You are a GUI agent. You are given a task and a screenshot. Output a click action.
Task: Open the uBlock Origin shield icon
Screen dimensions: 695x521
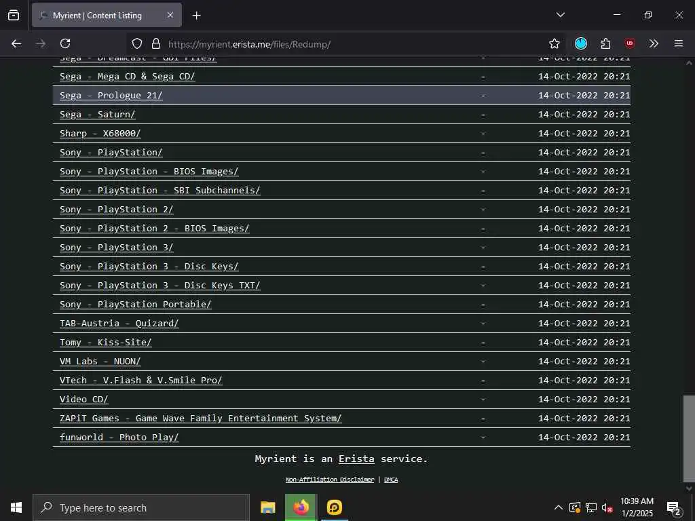629,43
